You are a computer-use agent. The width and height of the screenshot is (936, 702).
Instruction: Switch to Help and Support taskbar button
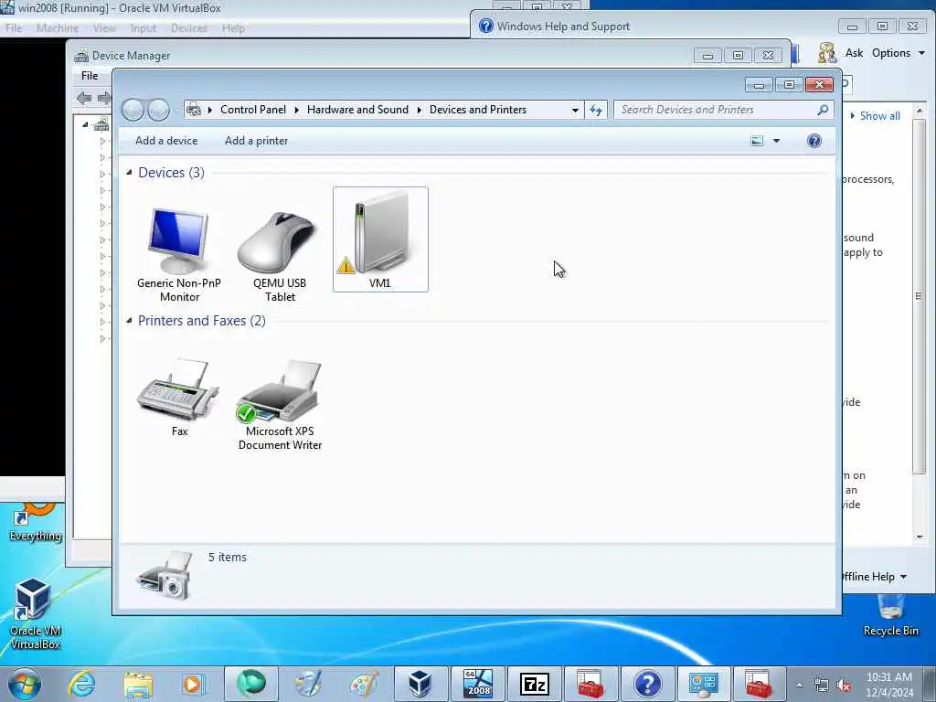click(x=648, y=684)
